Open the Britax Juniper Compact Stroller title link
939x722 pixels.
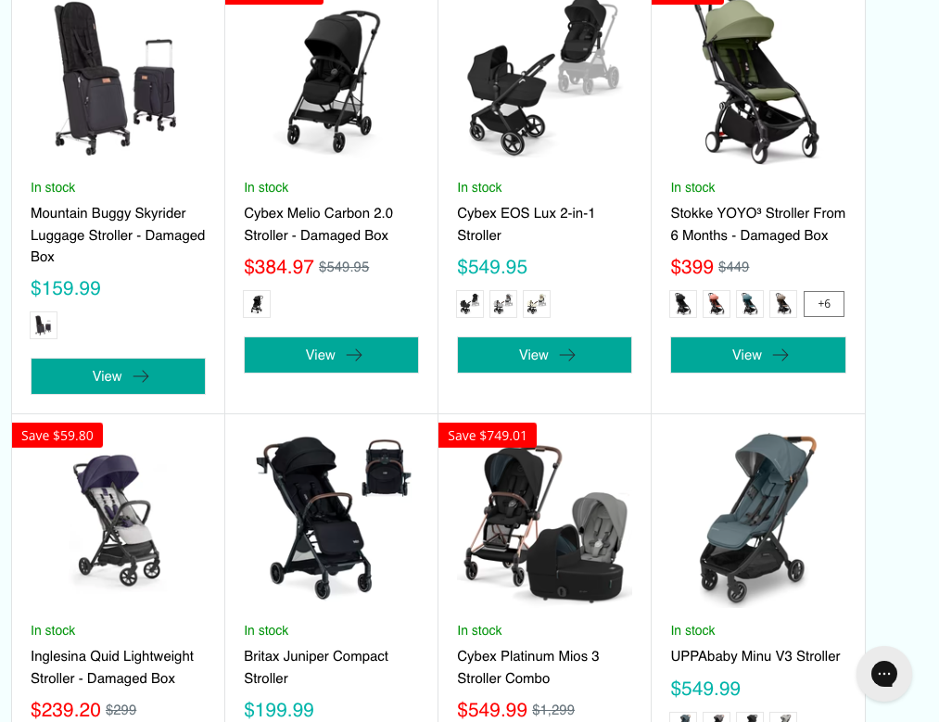(315, 667)
